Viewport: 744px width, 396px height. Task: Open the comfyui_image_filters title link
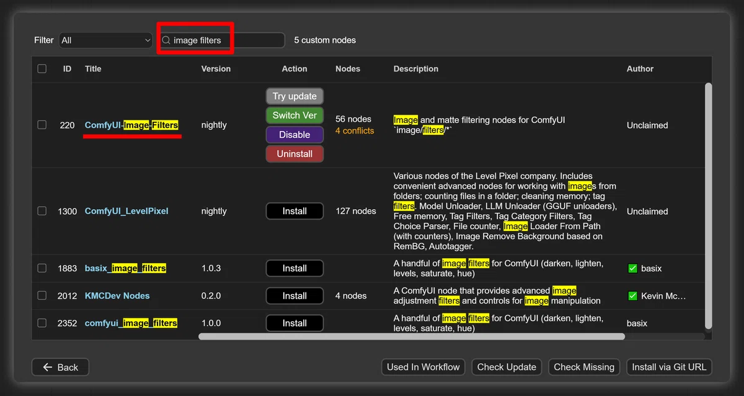pos(131,323)
